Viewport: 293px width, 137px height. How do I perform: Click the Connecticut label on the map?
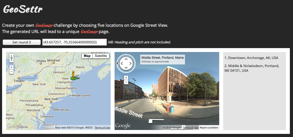56,94
